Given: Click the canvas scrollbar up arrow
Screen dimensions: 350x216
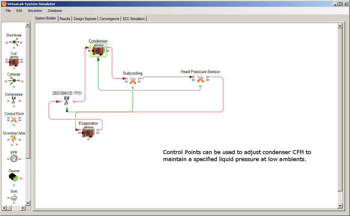Looking at the screenshot, I should click(340, 26).
